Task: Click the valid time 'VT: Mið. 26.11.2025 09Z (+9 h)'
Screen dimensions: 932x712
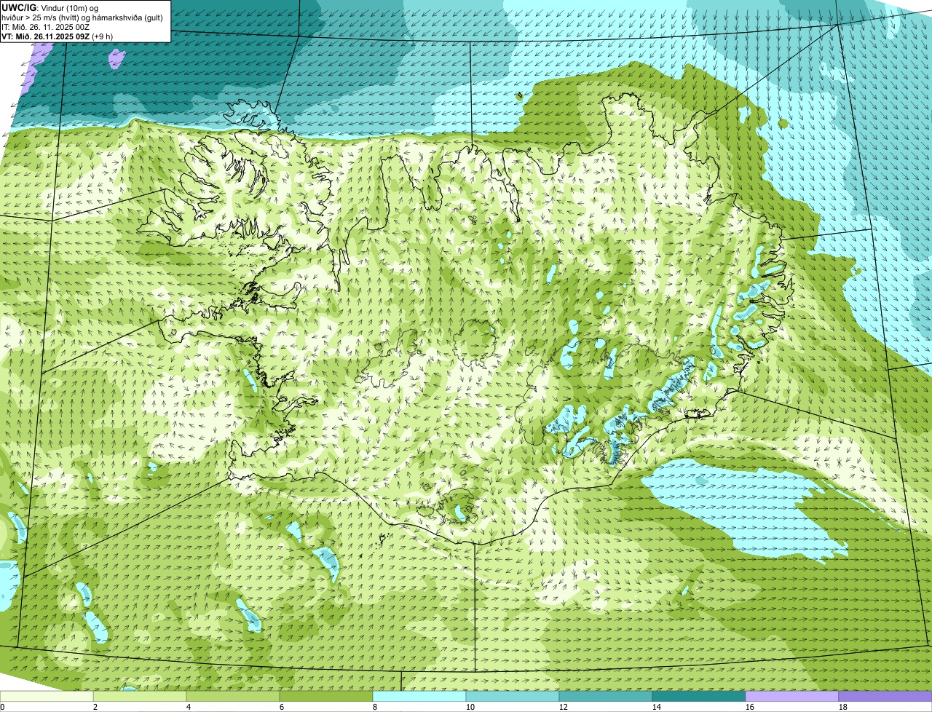Action: tap(57, 36)
